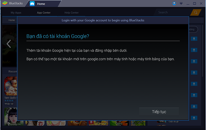206x130 pixels.
Task: Open the user account profile icon
Action: coord(174,3)
